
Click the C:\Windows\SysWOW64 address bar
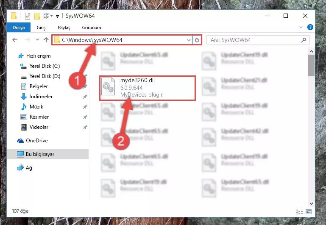click(x=122, y=40)
